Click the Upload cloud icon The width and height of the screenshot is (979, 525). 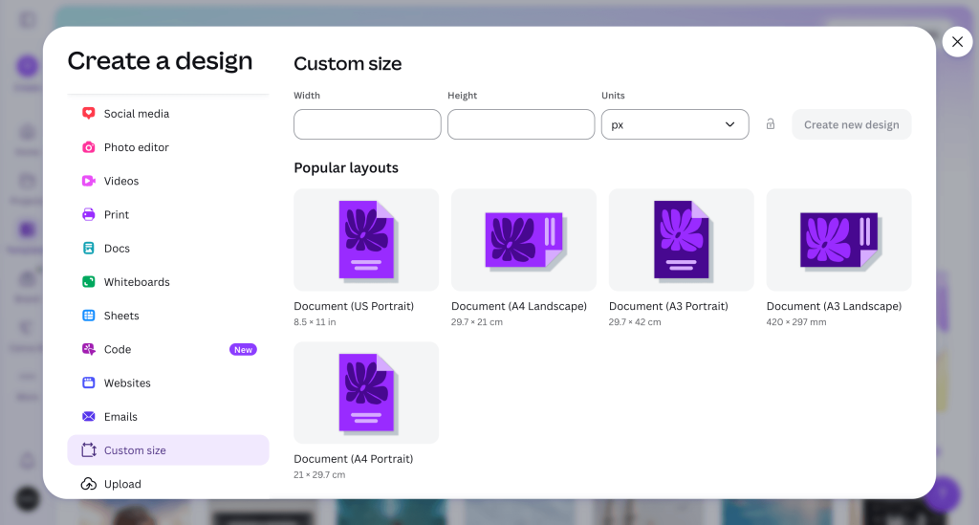[89, 484]
